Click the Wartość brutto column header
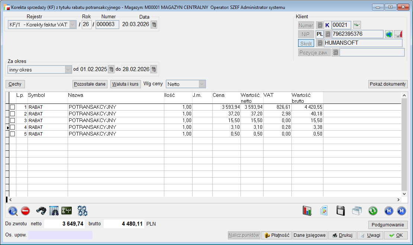The width and height of the screenshot is (413, 245). [x=307, y=98]
